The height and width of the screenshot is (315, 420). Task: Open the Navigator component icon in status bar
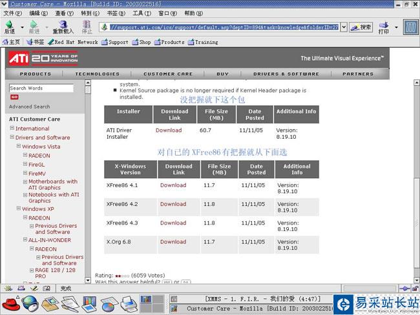point(8,289)
